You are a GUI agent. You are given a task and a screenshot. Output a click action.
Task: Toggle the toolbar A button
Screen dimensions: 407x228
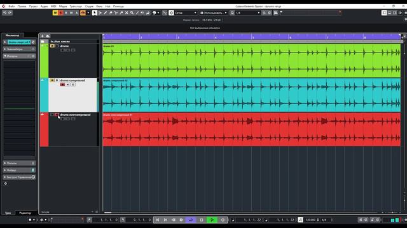coord(76,13)
